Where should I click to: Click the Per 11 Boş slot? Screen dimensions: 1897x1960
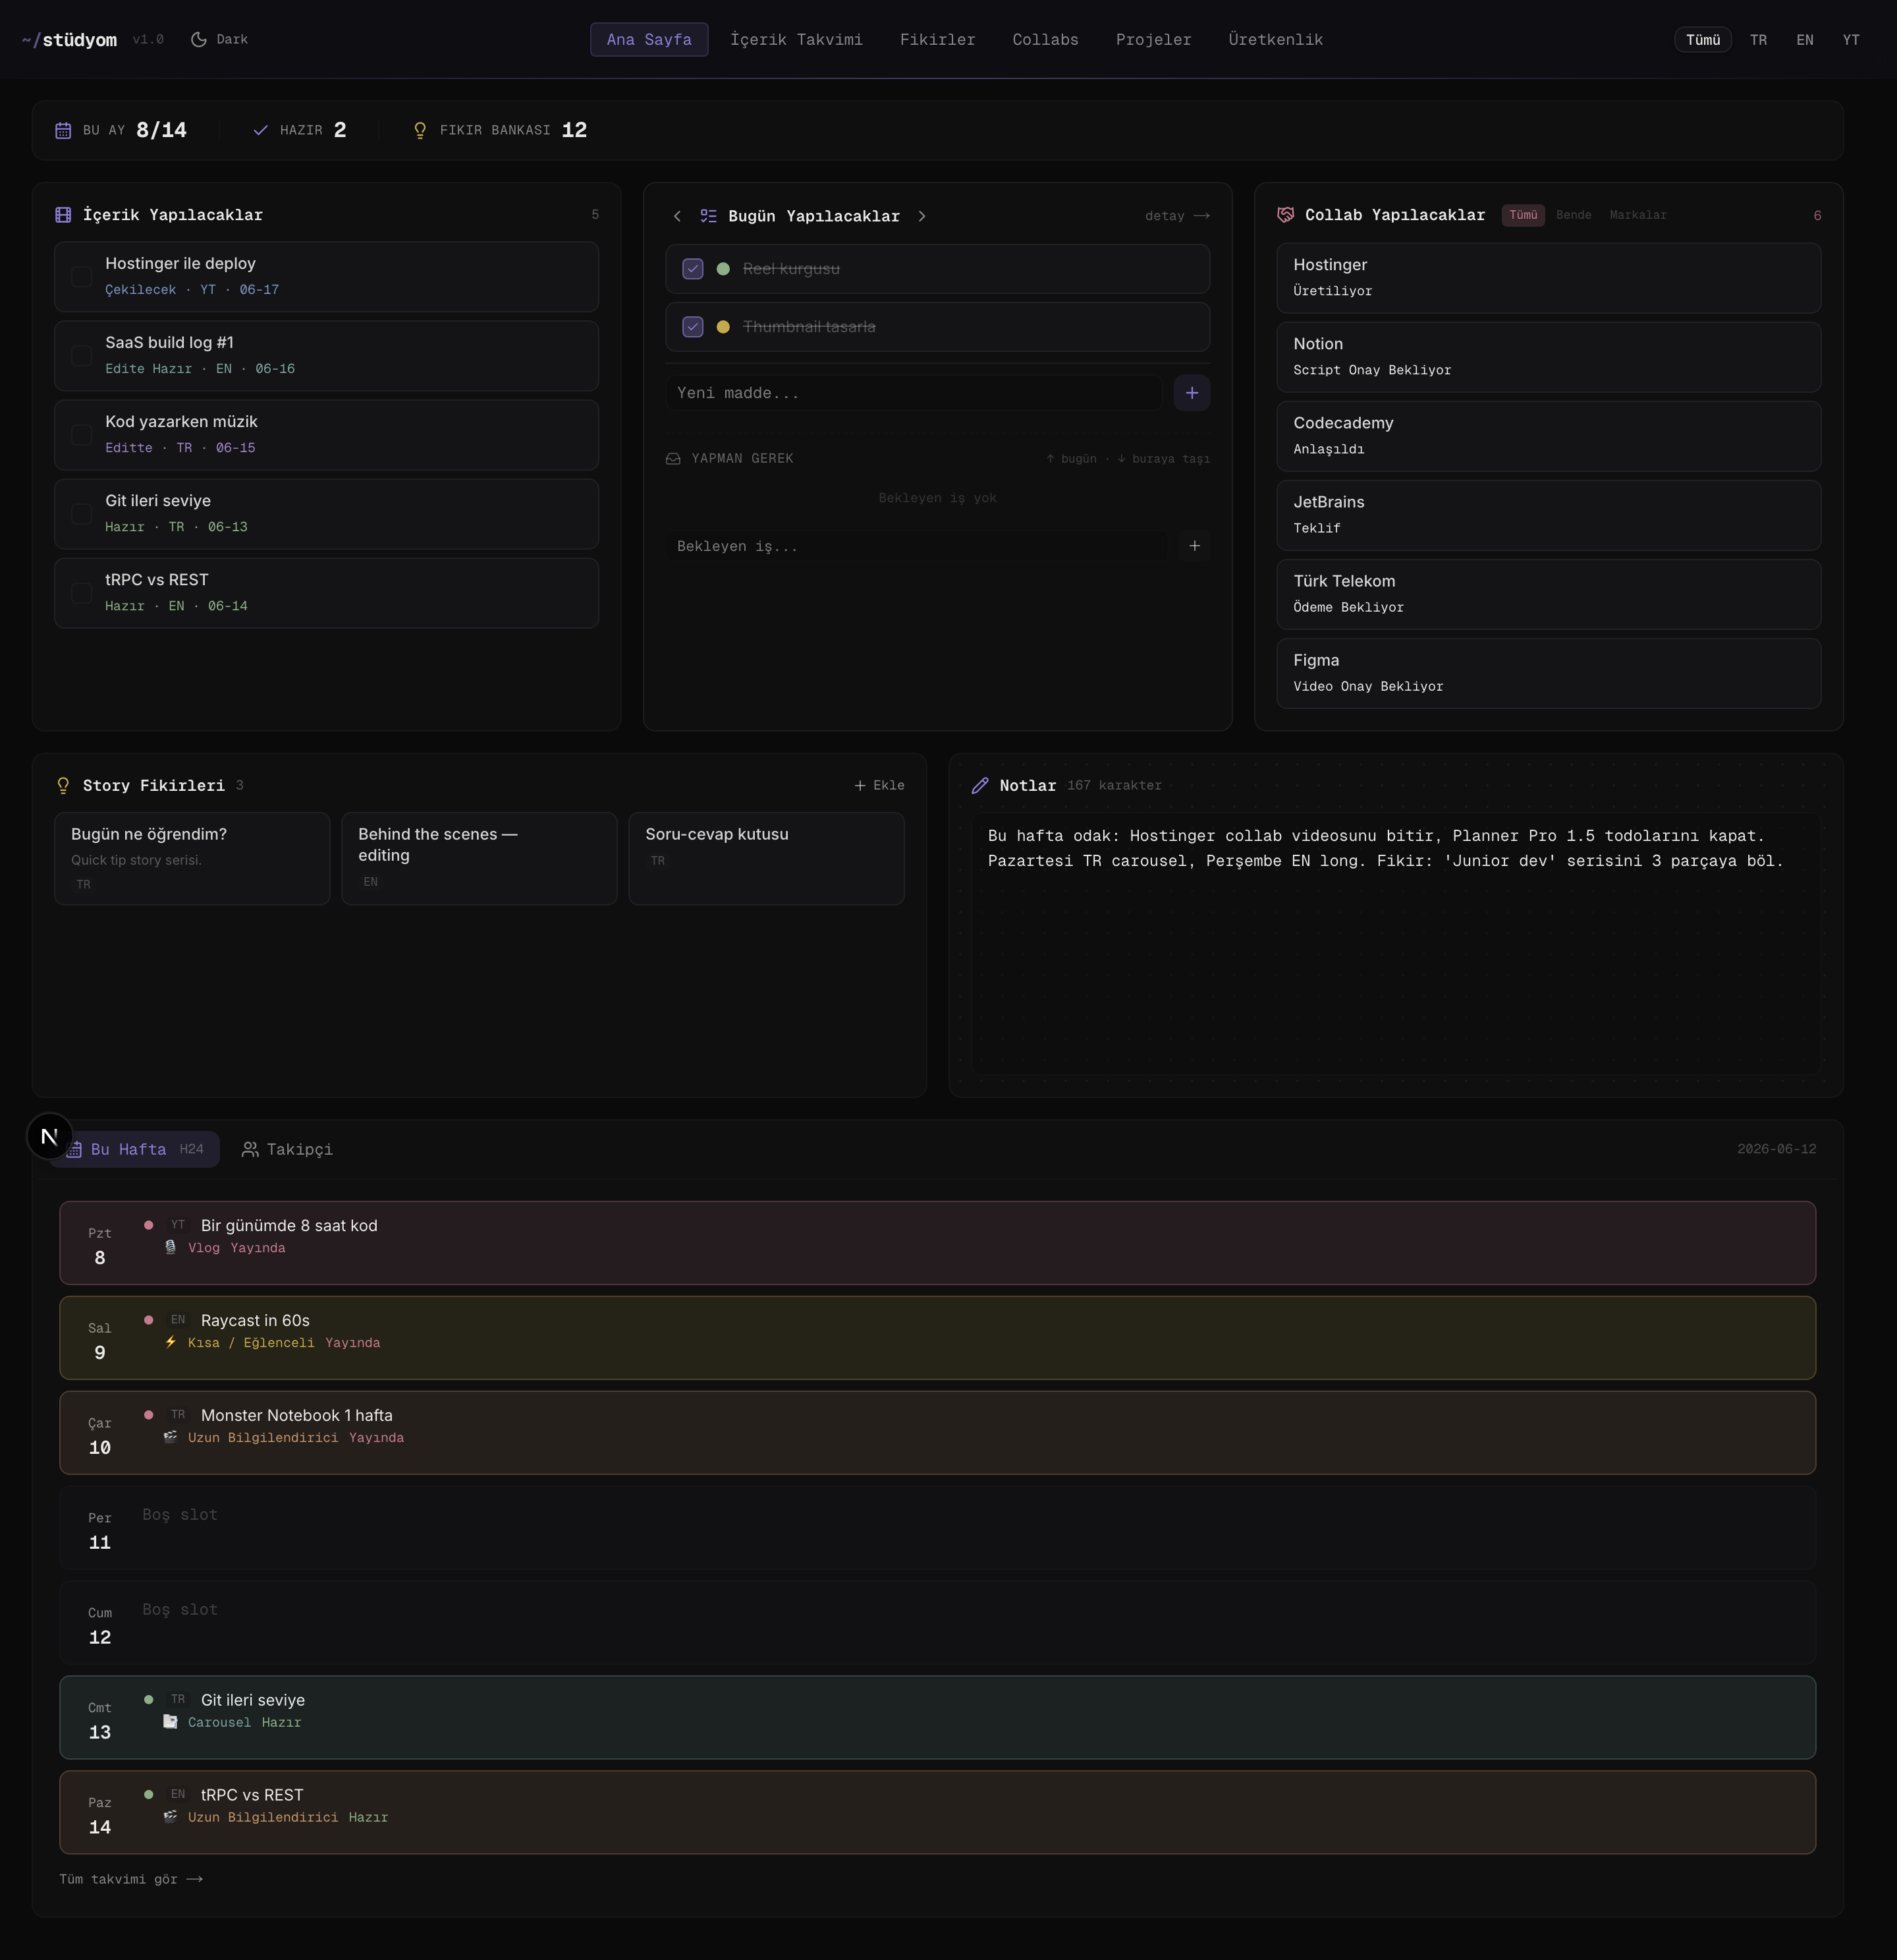(937, 1528)
